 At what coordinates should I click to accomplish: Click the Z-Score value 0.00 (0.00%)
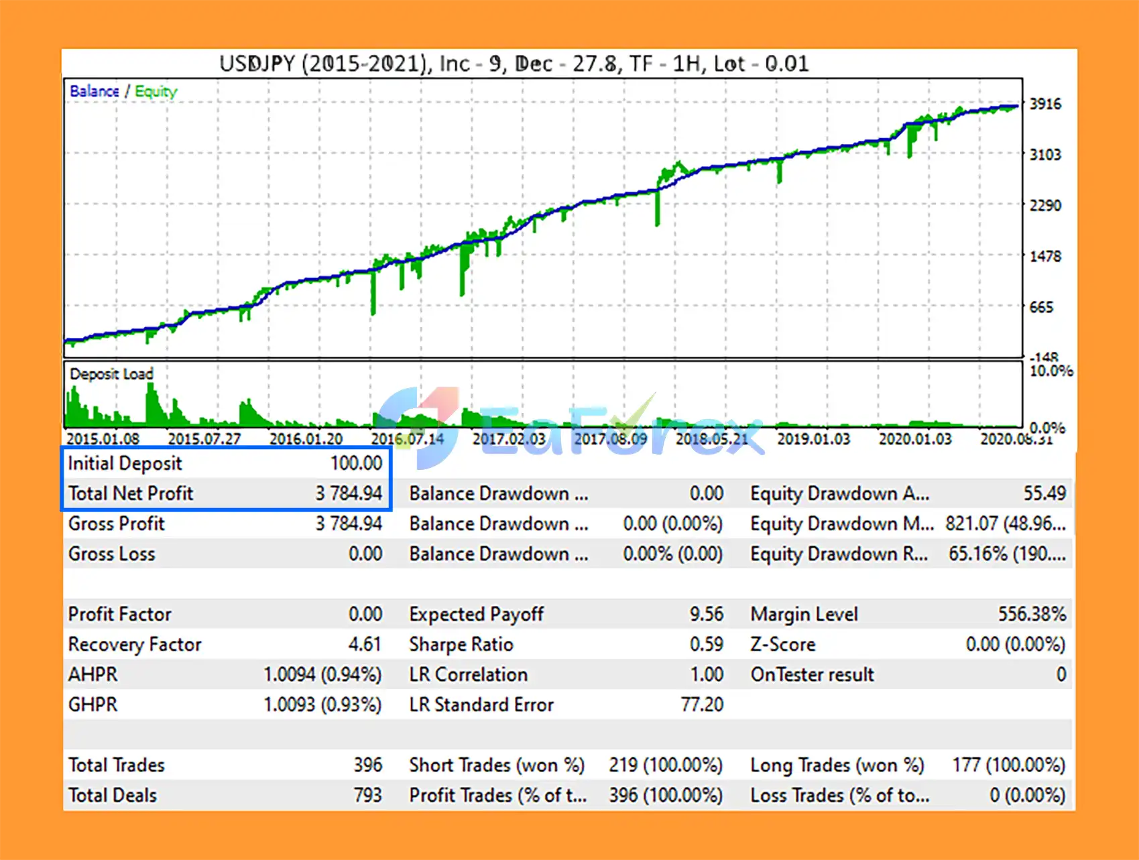point(1016,644)
